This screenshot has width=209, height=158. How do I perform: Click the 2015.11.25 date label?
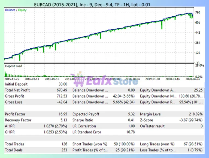tap(12, 79)
